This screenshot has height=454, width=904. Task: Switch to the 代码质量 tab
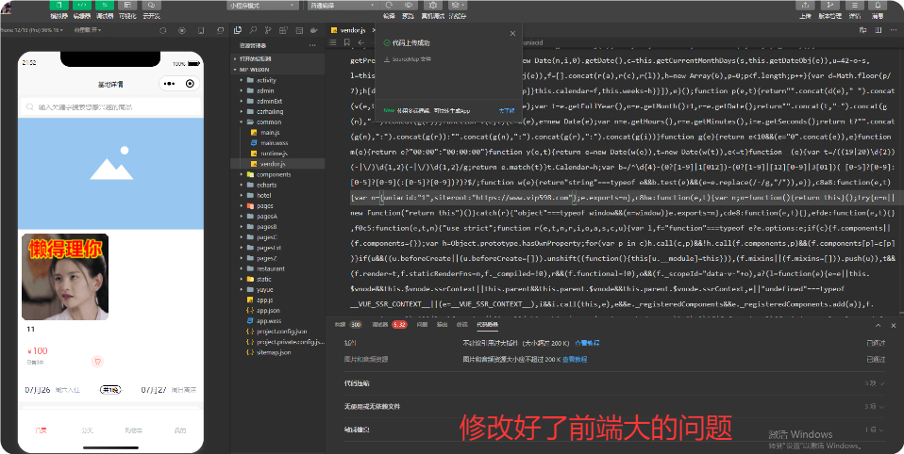(487, 324)
